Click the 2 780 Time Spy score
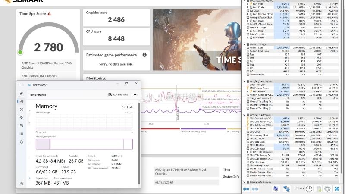This screenshot has height=194, width=345. [49, 47]
